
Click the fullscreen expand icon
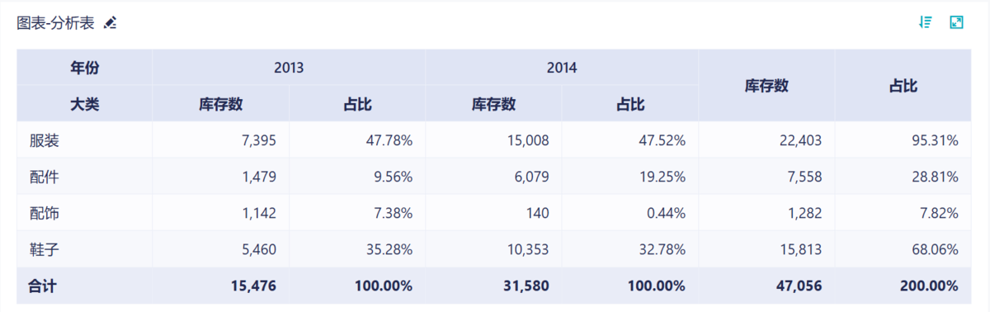[x=957, y=22]
